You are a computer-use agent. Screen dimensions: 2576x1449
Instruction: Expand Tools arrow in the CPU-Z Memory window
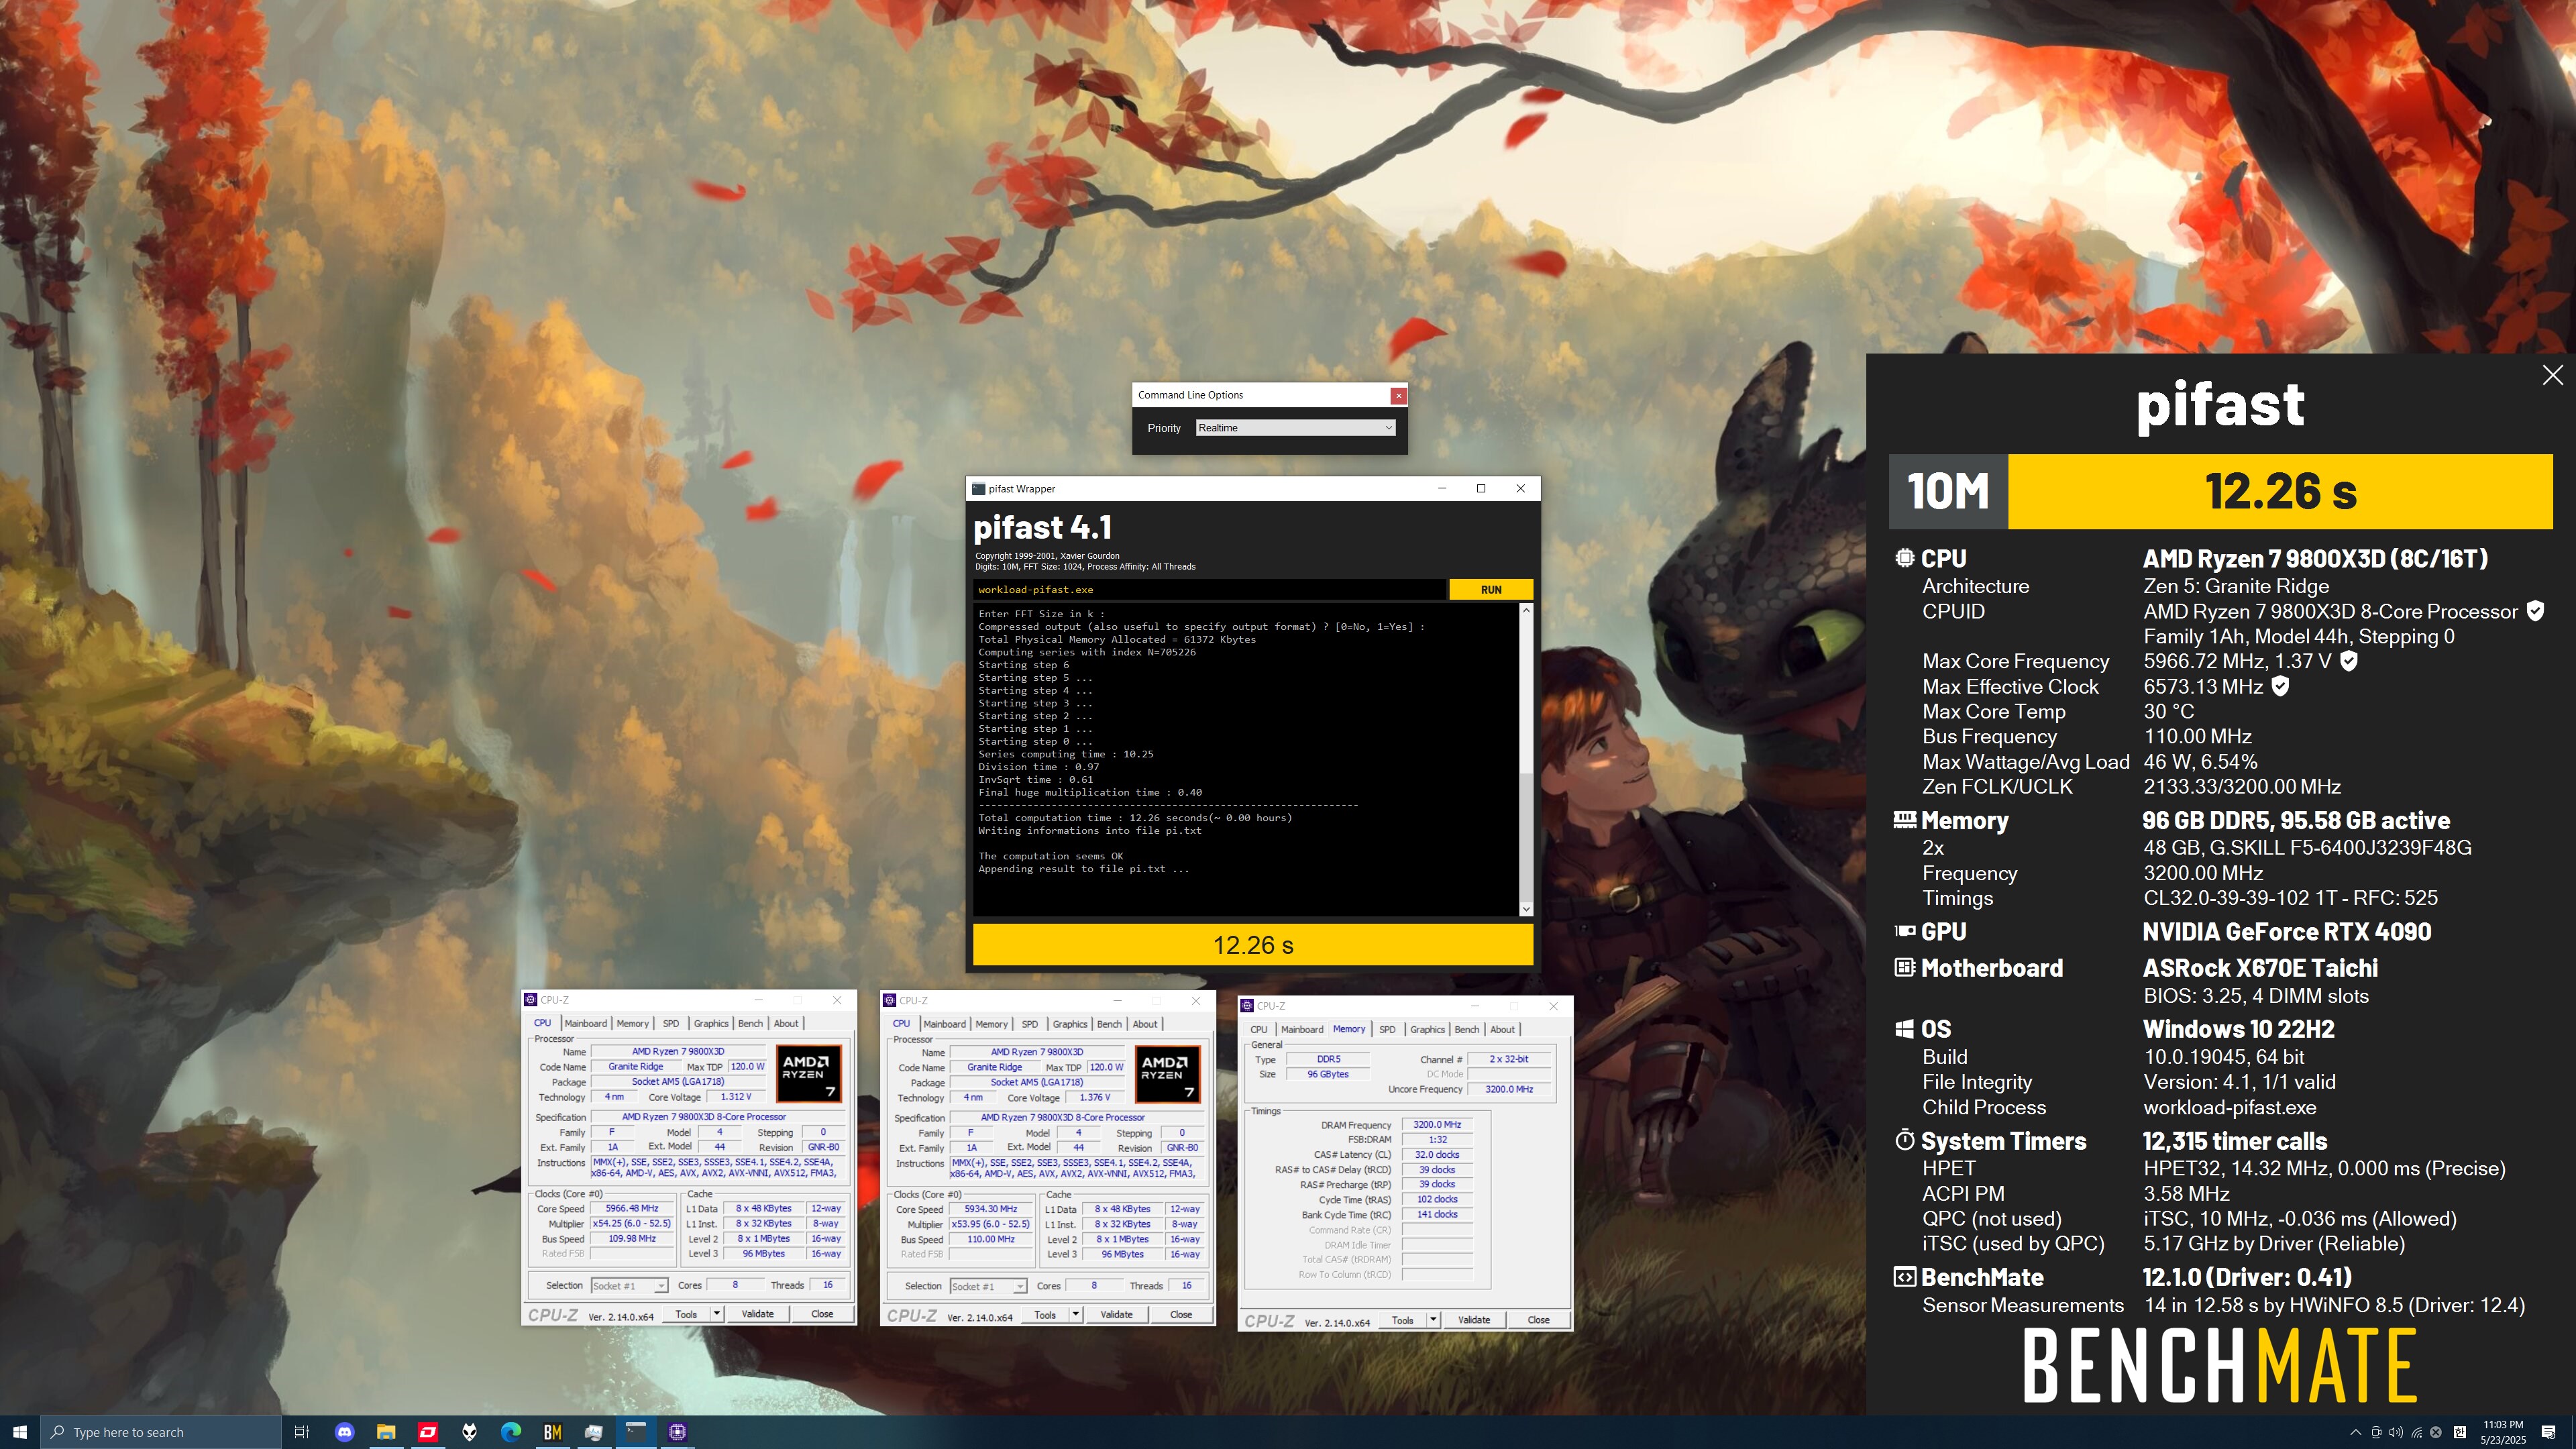[1433, 1320]
